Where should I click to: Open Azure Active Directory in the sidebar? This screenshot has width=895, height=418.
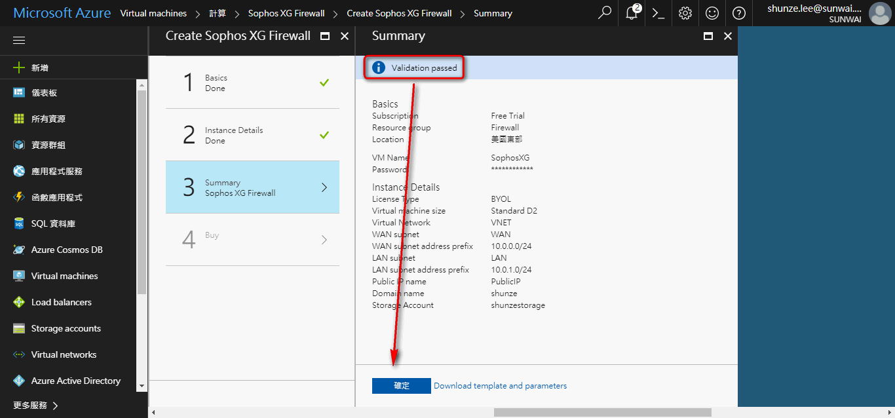point(68,381)
